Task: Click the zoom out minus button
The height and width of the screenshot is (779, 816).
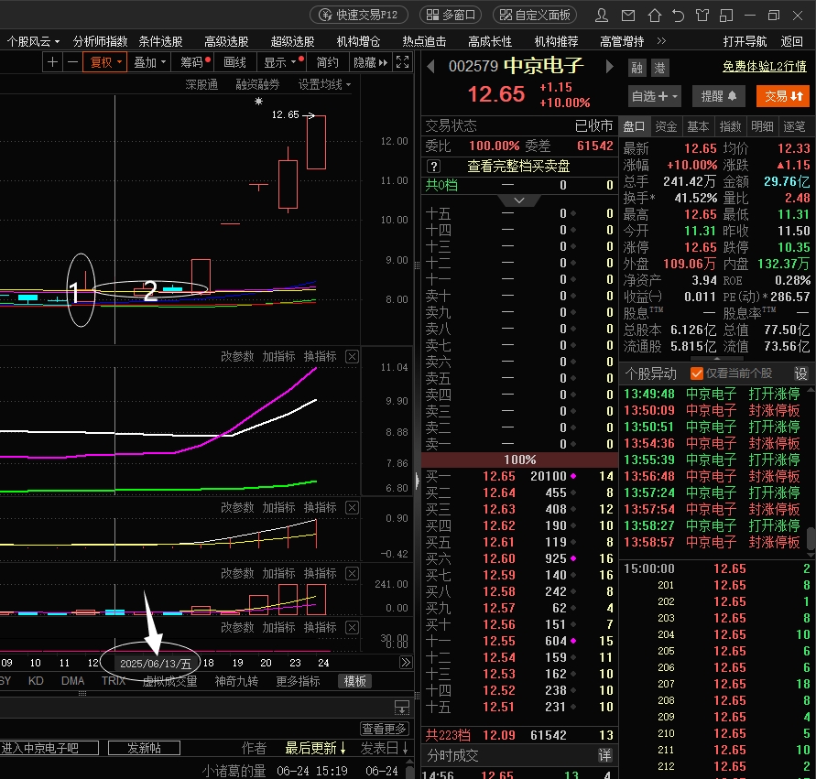Action: click(73, 62)
